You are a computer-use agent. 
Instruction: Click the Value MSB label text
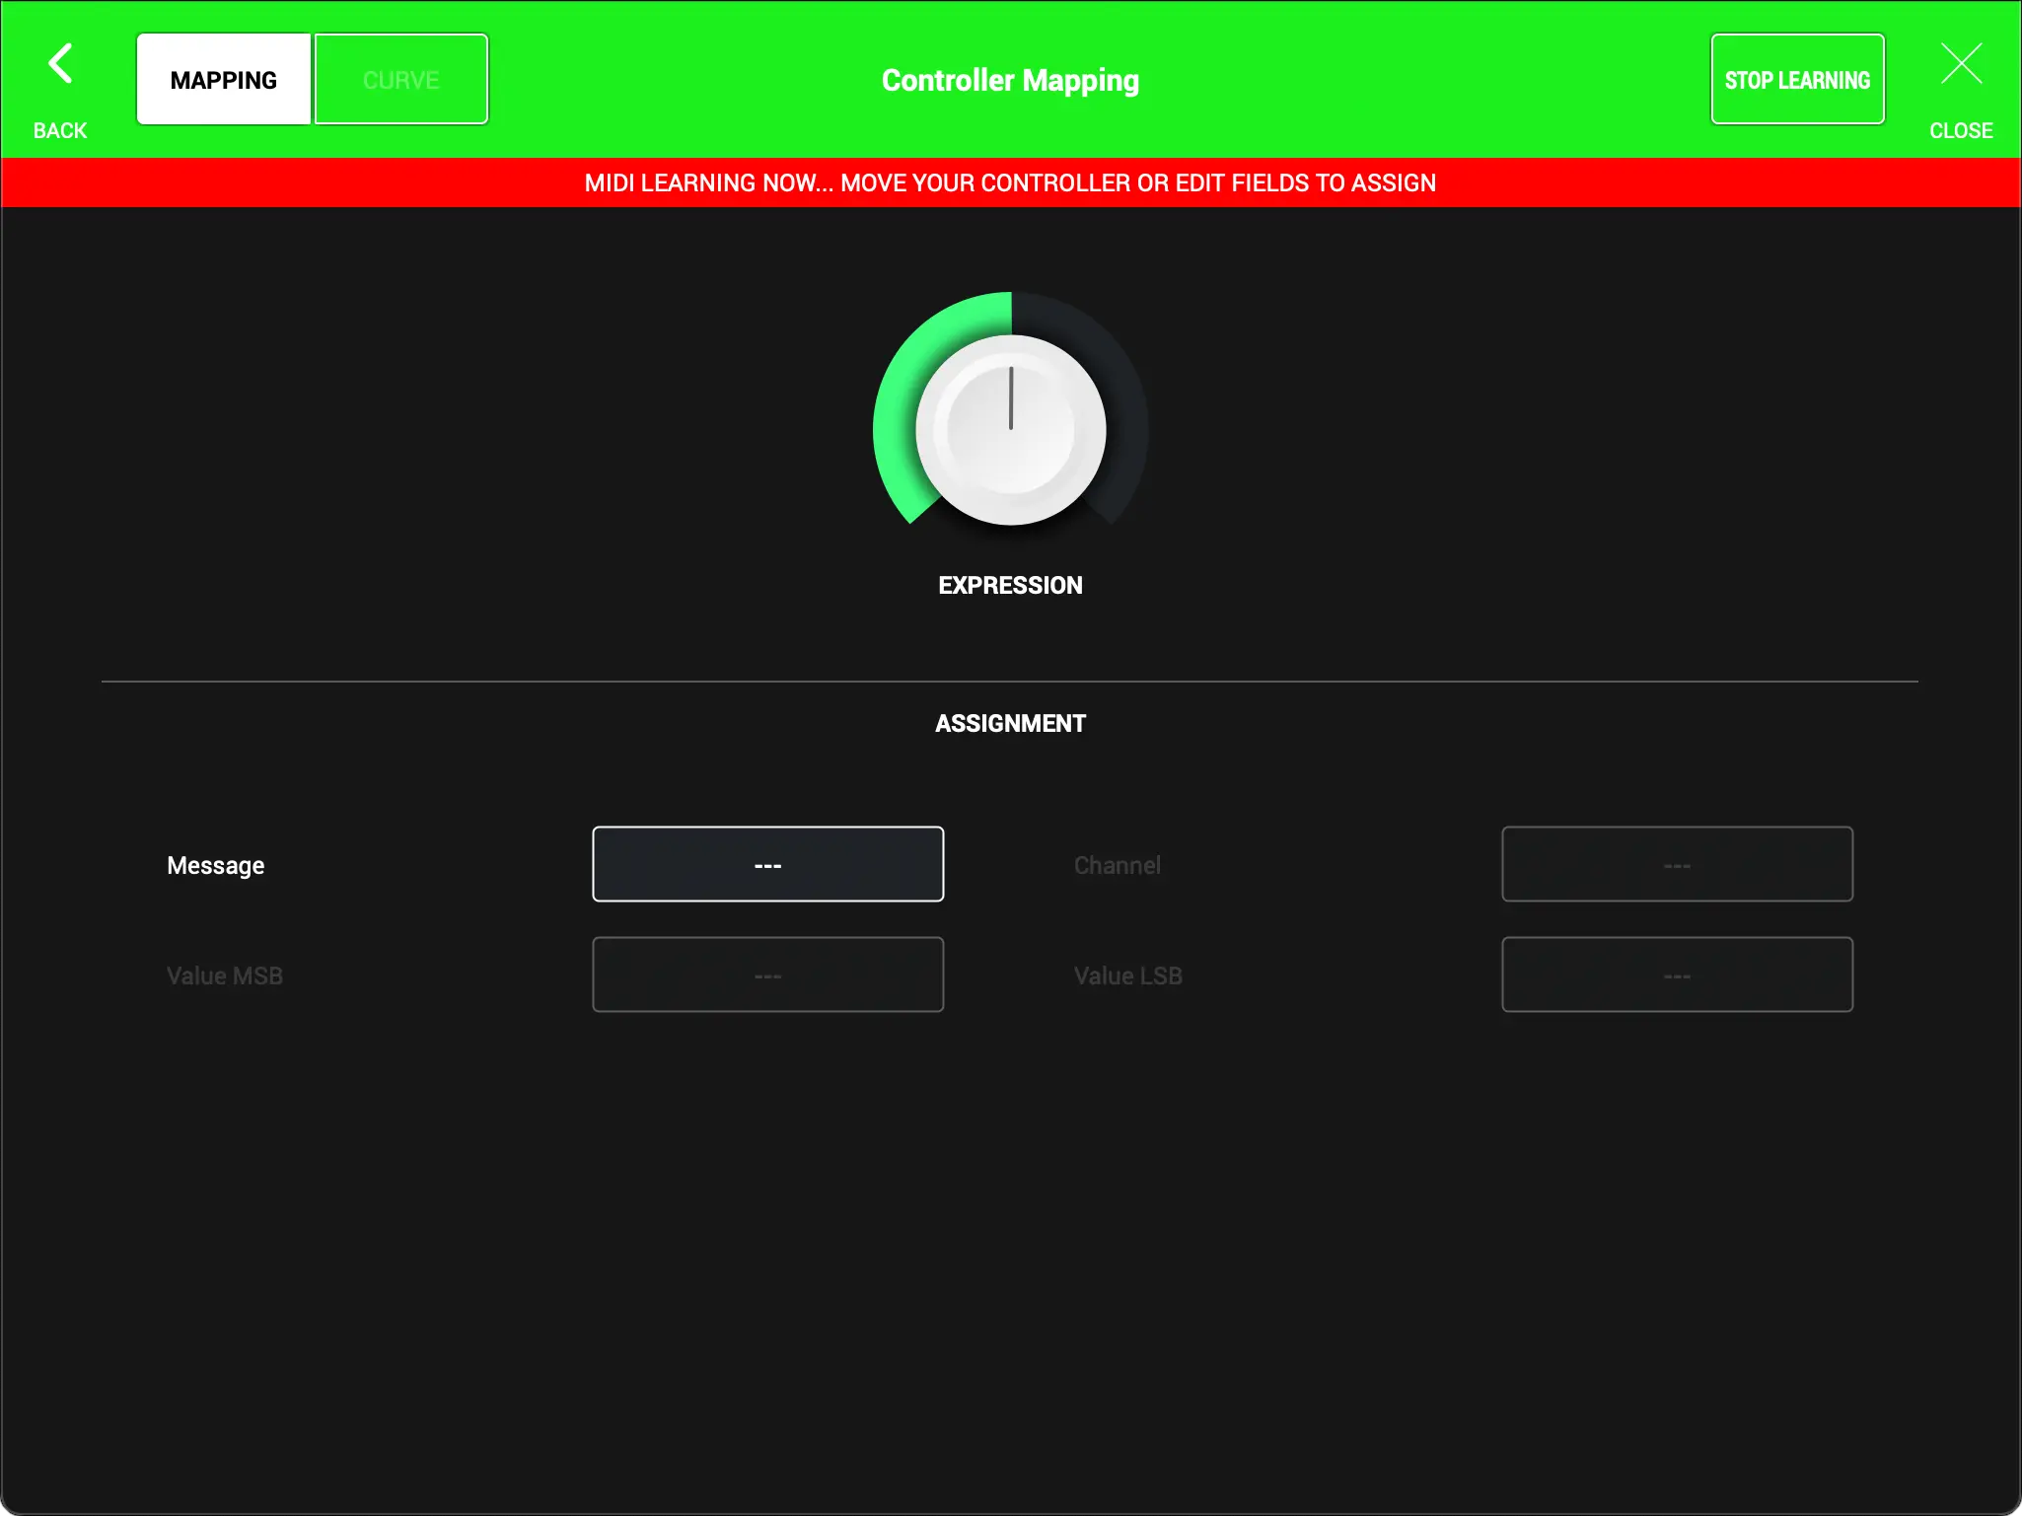225,976
